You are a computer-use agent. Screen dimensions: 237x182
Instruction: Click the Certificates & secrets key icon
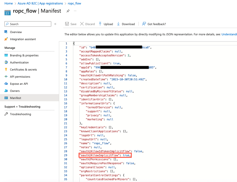pos(6,69)
